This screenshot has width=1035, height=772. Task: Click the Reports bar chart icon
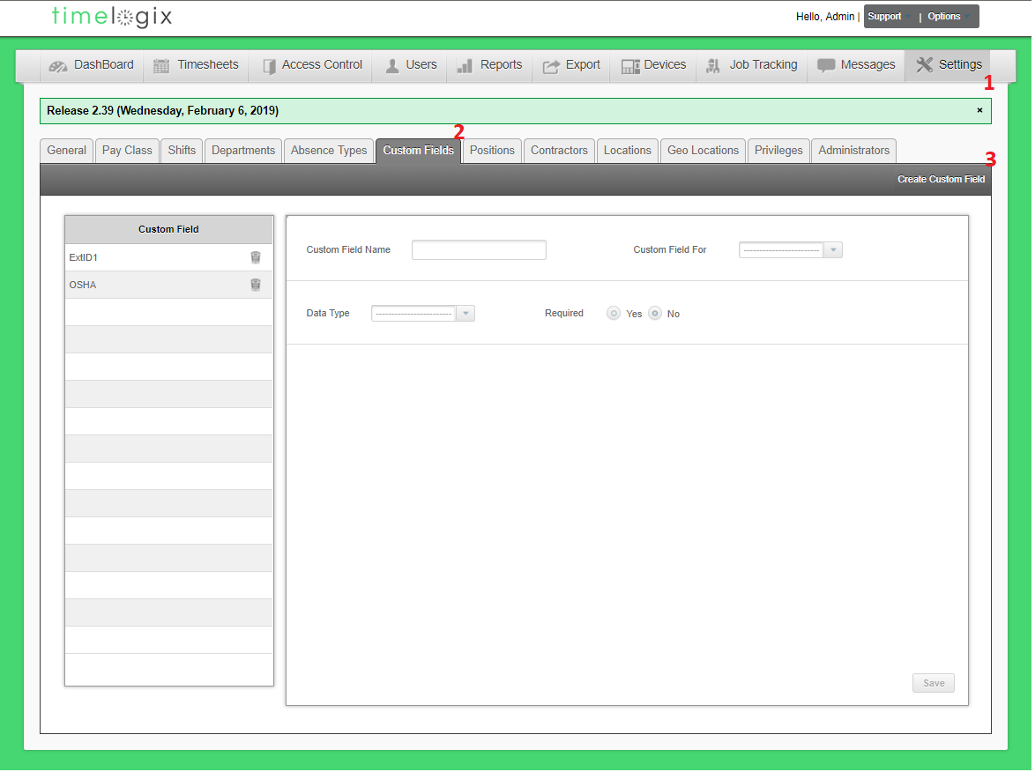pyautogui.click(x=465, y=66)
